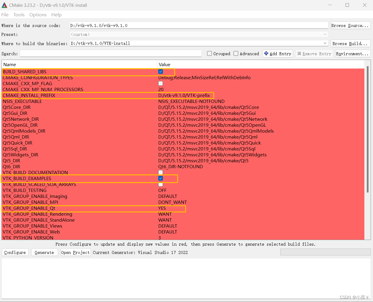Expand the binaries path dropdown arrow
This screenshot has width=373, height=302.
pyautogui.click(x=325, y=43)
